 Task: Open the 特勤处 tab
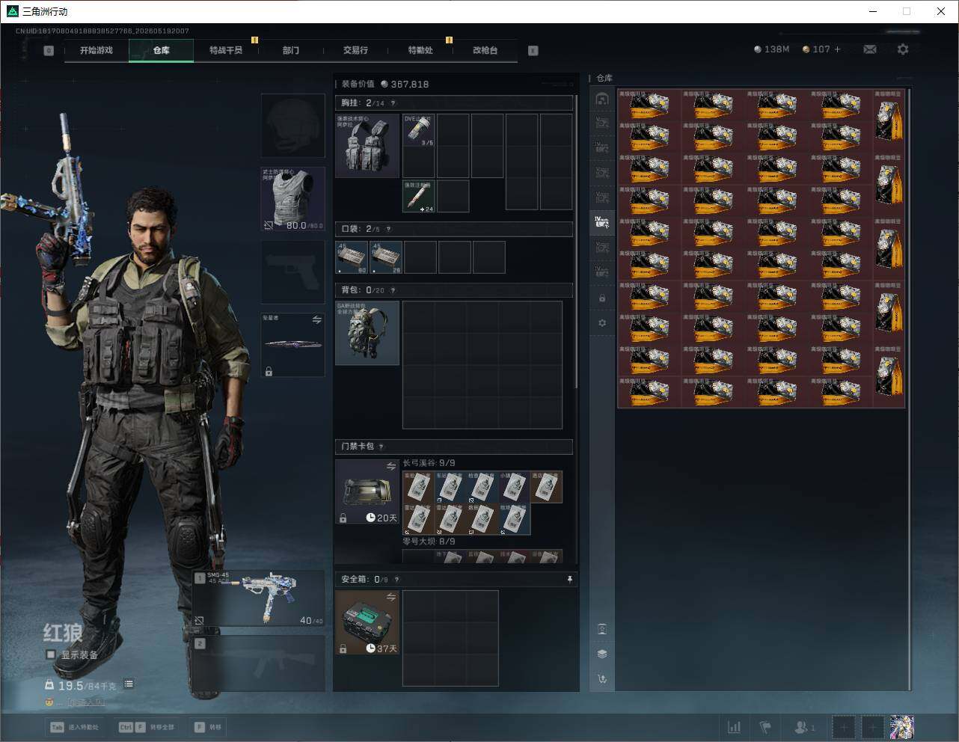(420, 50)
